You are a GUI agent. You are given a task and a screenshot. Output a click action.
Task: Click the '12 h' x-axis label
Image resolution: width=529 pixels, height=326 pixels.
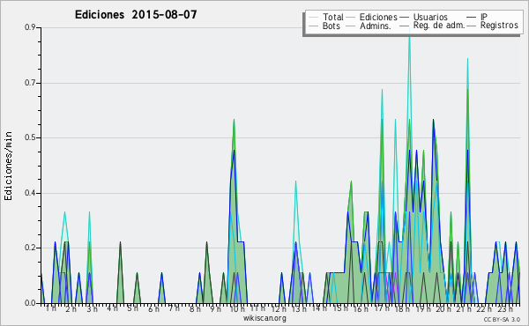(x=279, y=308)
